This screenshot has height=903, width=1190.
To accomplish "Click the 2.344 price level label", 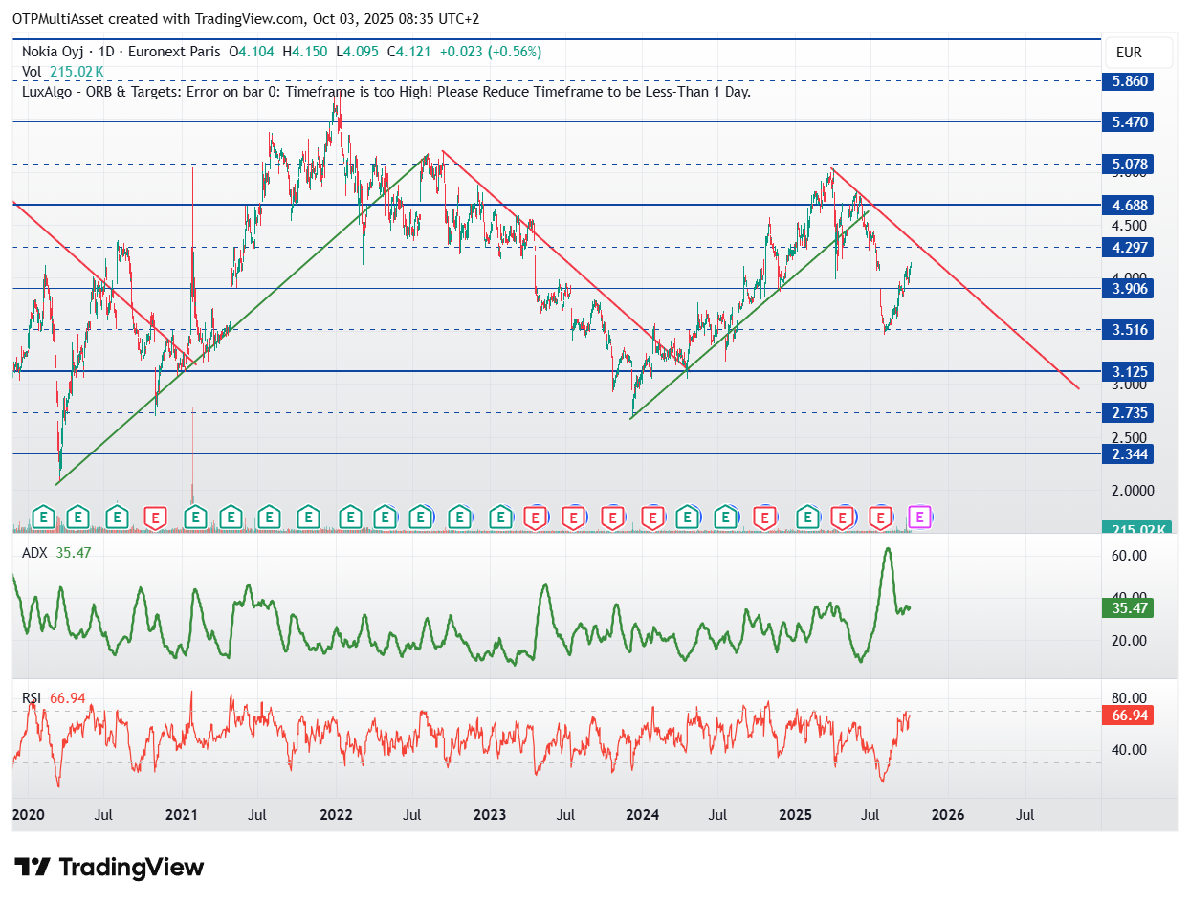I will click(x=1129, y=453).
